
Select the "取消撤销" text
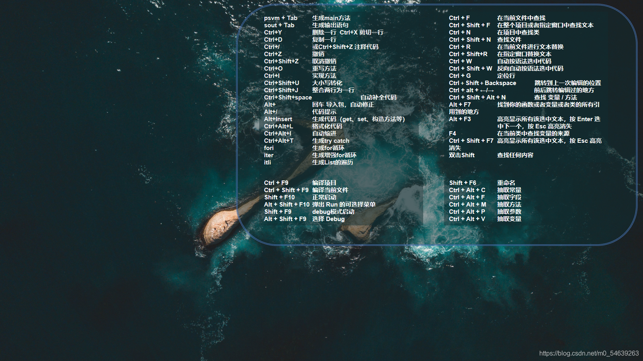tap(324, 61)
